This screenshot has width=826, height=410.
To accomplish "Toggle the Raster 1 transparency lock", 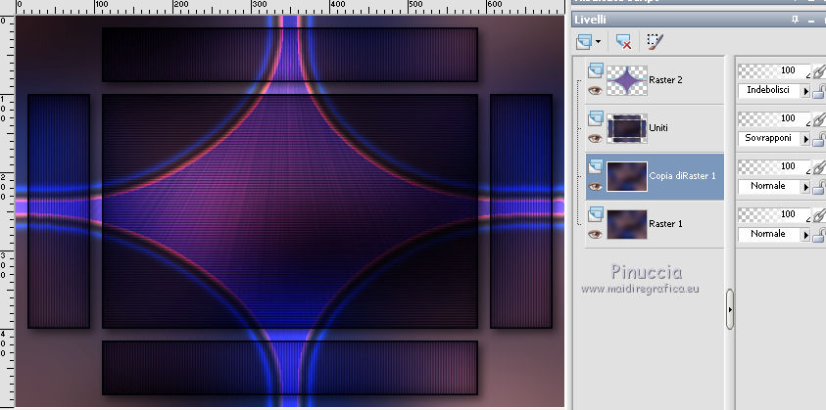I will (x=818, y=236).
